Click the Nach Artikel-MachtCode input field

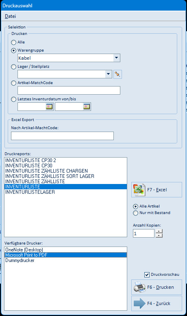coord(62,136)
